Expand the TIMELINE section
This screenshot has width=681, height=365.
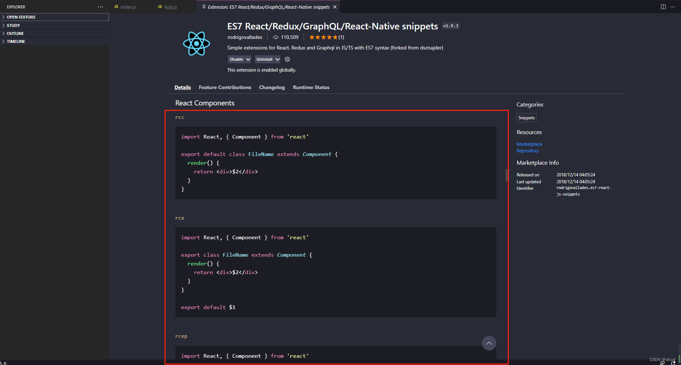pos(54,41)
